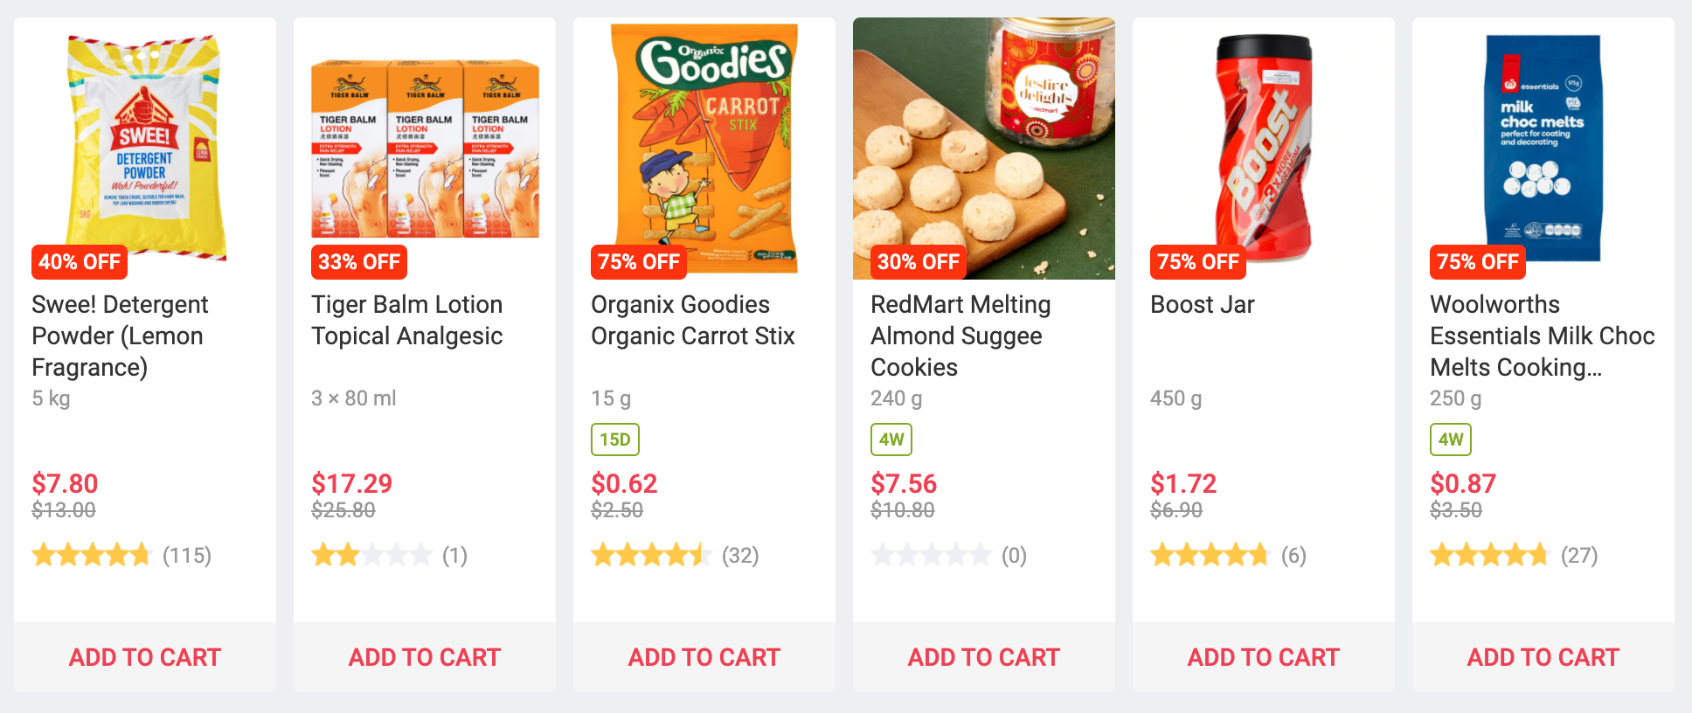
Task: Add Woolworths Milk Choc Melts to cart
Action: [1543, 657]
